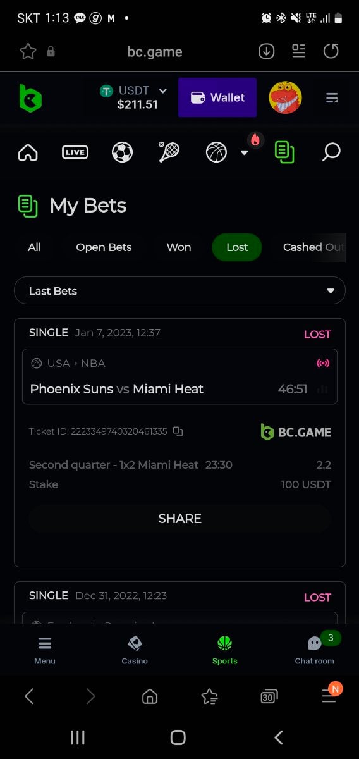Open the search magnifier icon

331,152
